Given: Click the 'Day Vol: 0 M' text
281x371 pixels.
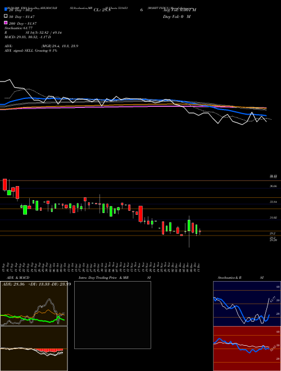Looking at the screenshot, I should click(176, 17).
